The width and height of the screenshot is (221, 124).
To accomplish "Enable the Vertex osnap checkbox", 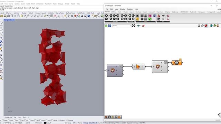I will click(52, 121).
